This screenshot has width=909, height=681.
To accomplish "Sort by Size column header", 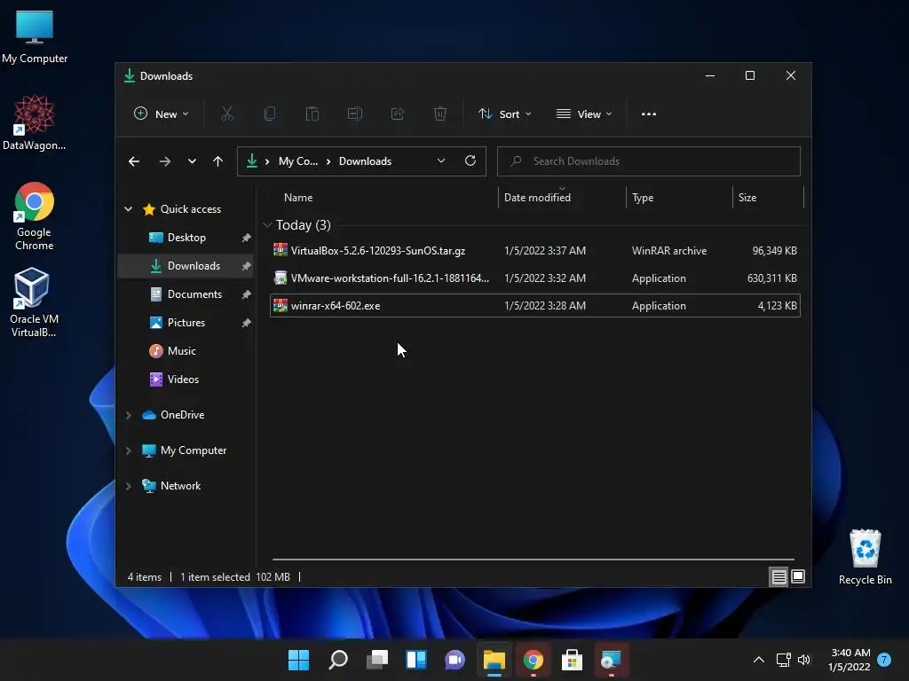I will coord(769,198).
